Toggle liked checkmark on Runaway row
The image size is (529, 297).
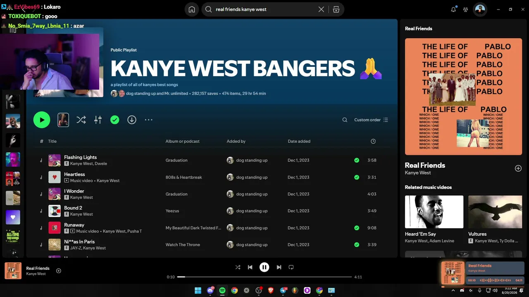(x=357, y=228)
